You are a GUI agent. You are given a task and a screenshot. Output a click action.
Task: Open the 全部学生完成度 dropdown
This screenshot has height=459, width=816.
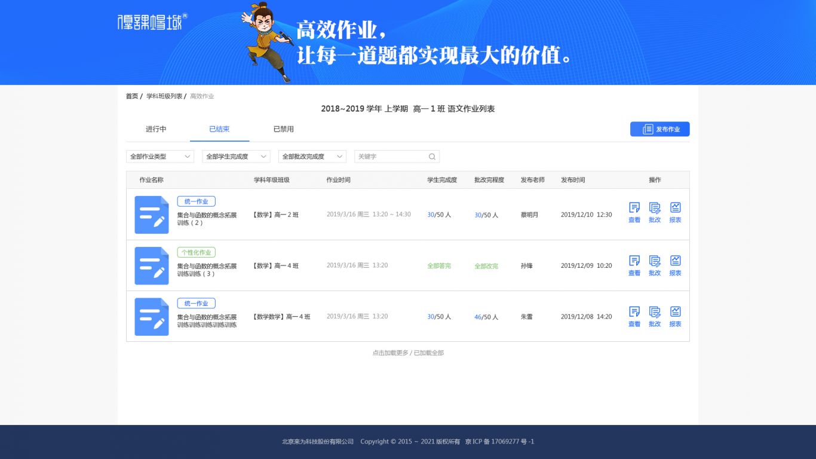pyautogui.click(x=236, y=157)
